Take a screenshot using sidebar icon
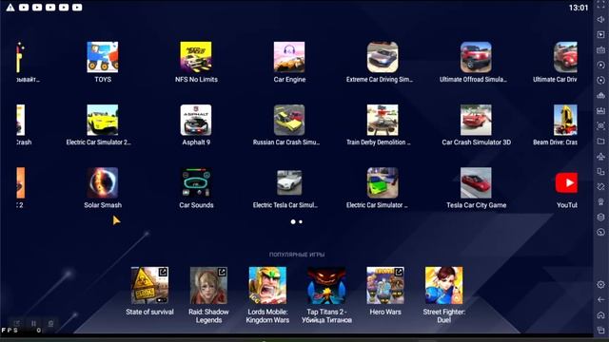Viewport: 609px width, 342px height. point(600,125)
